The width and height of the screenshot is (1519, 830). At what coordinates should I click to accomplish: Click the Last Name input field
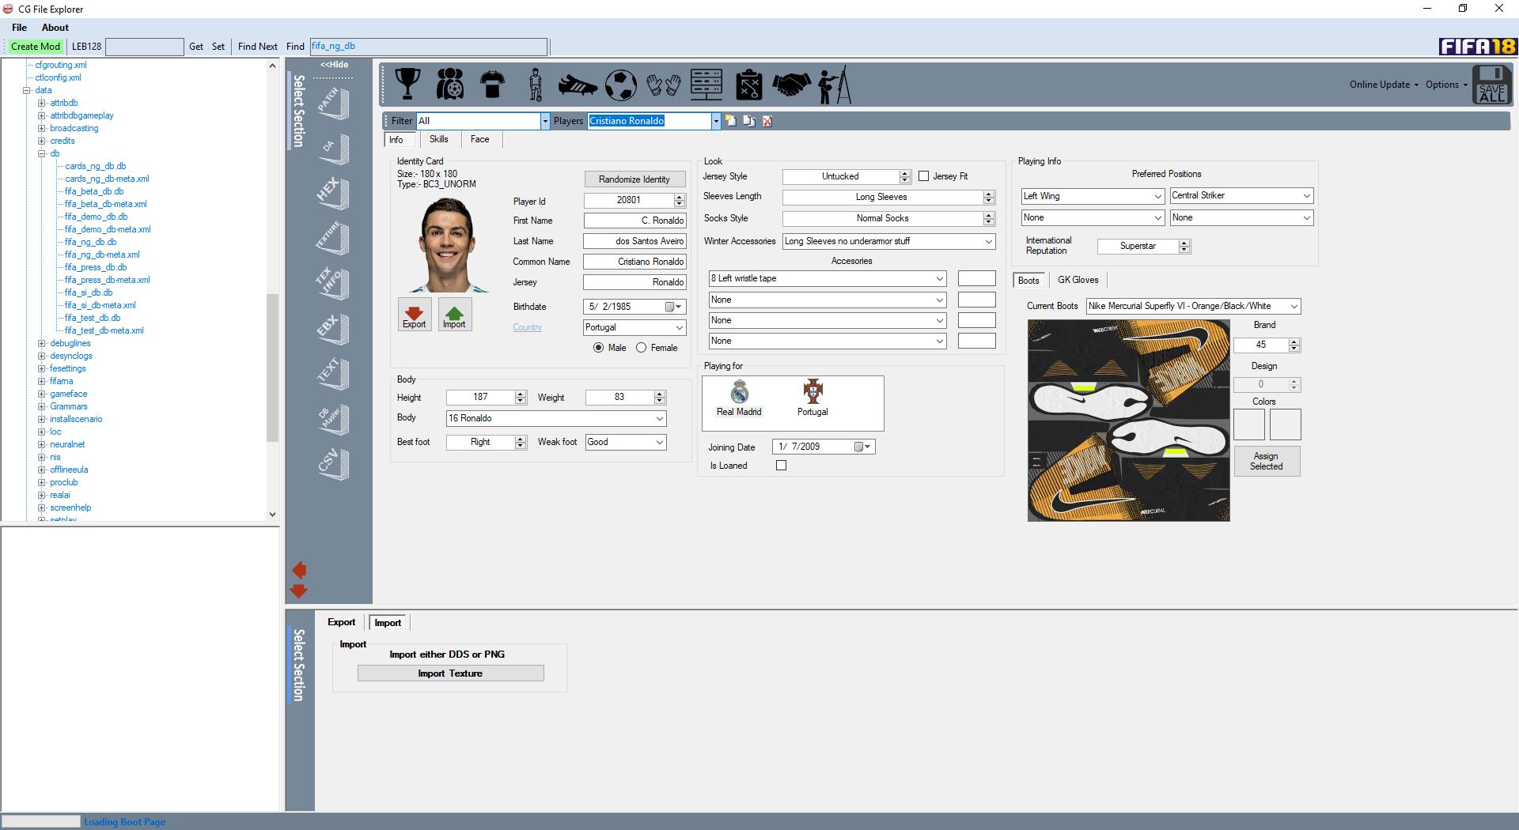tap(634, 241)
